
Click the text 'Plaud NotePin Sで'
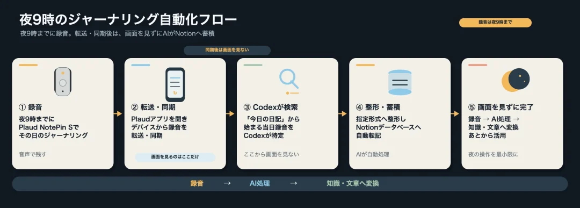point(49,127)
